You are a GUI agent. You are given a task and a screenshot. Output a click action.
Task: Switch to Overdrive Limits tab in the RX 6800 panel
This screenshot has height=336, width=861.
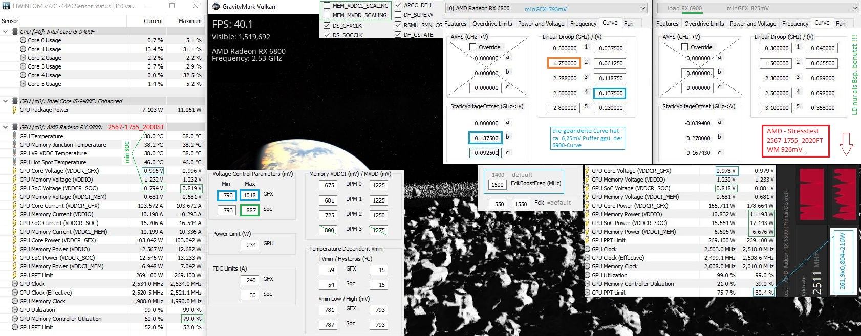click(492, 24)
